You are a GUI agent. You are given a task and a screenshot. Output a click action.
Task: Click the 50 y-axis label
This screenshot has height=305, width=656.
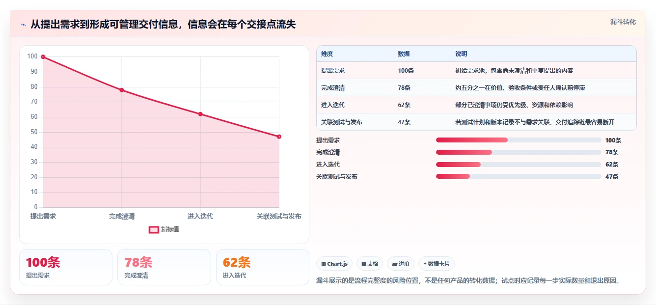pyautogui.click(x=34, y=132)
